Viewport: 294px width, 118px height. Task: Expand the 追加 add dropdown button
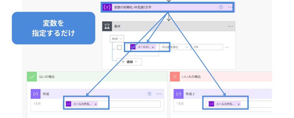coord(129,61)
